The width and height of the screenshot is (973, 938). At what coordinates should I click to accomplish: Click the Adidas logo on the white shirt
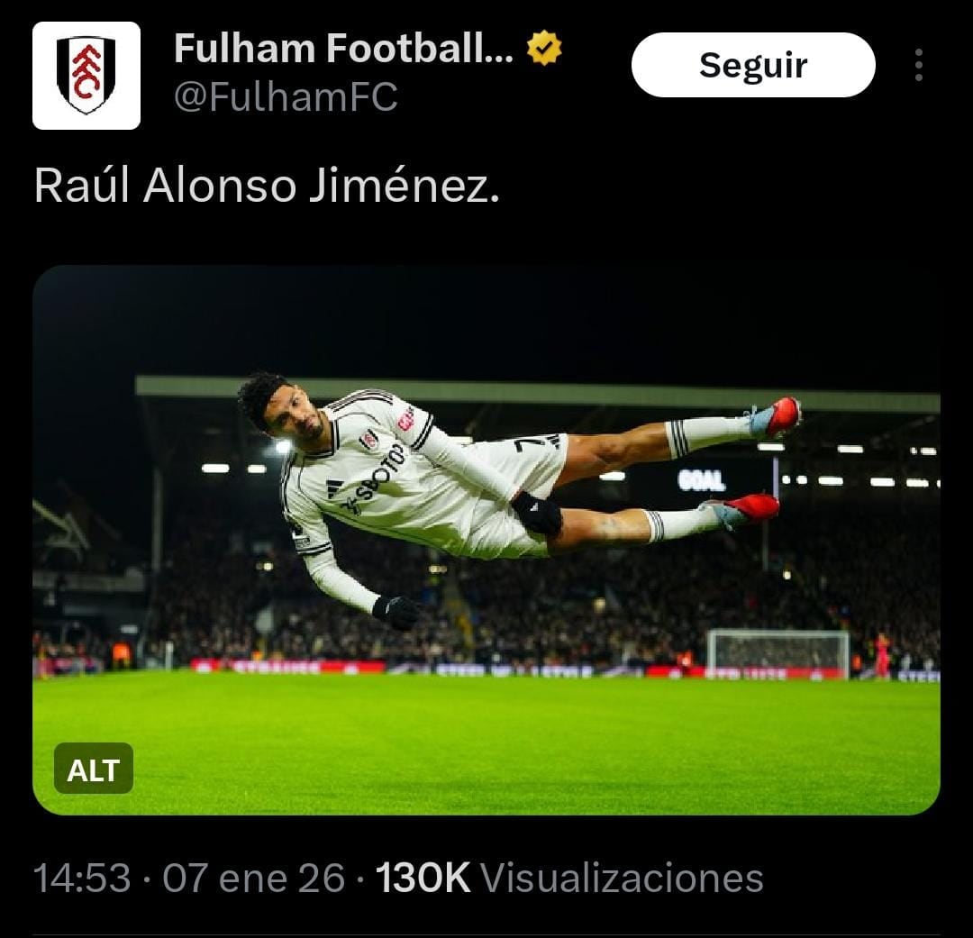point(334,488)
